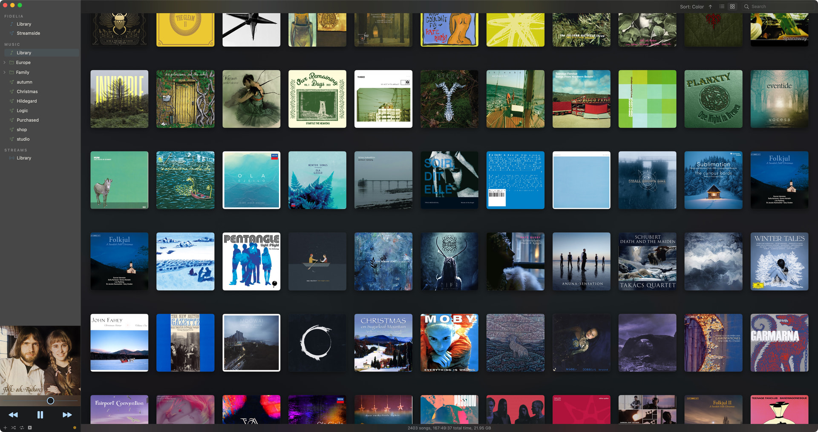Click the macOS yellow minimize button

click(x=12, y=5)
